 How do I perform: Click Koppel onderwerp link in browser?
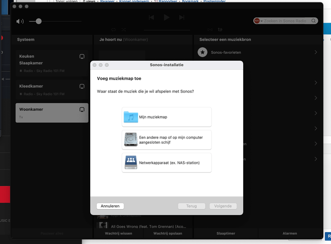pyautogui.click(x=134, y=1)
